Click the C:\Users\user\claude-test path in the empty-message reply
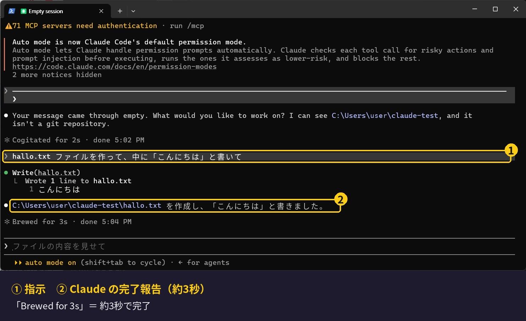Viewport: 526px width, 321px height. (385, 115)
